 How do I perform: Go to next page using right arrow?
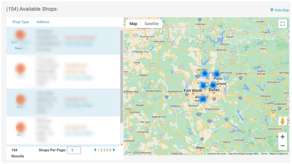point(114,150)
